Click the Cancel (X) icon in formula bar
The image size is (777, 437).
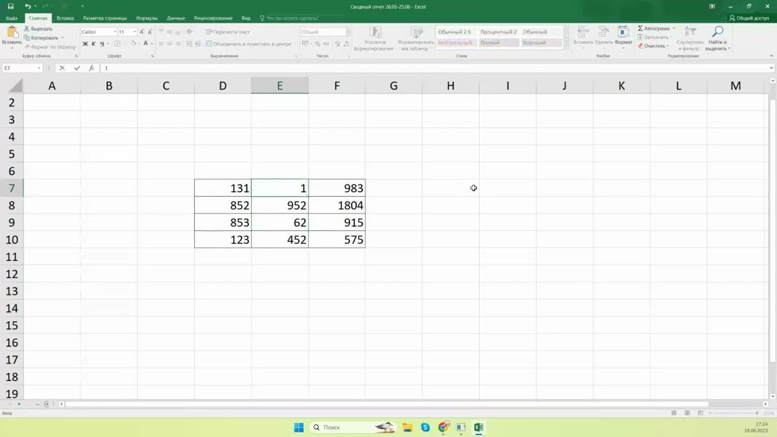coord(62,68)
